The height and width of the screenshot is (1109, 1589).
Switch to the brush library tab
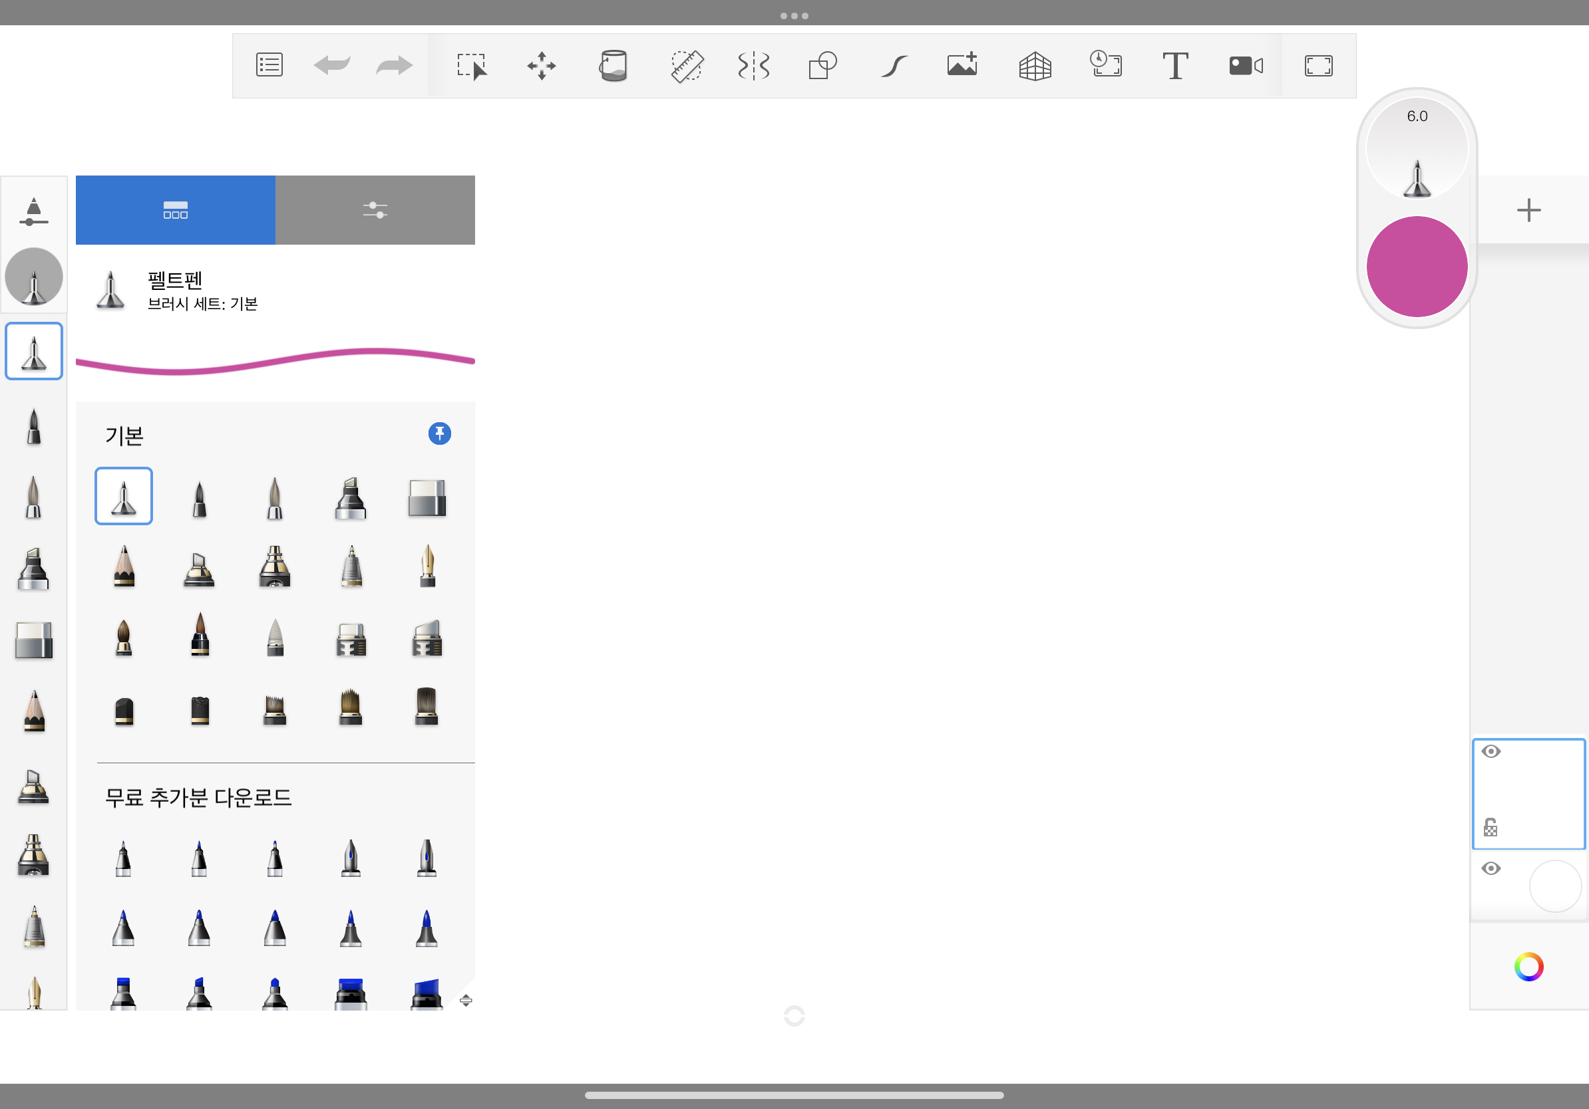coord(175,209)
